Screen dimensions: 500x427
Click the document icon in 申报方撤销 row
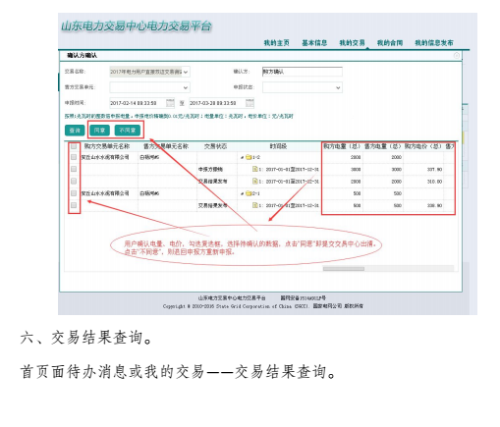pos(254,169)
